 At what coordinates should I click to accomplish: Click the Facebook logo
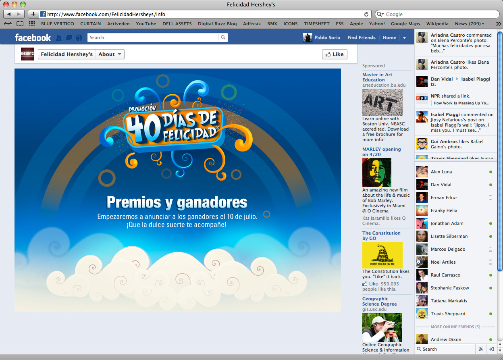pyautogui.click(x=33, y=37)
